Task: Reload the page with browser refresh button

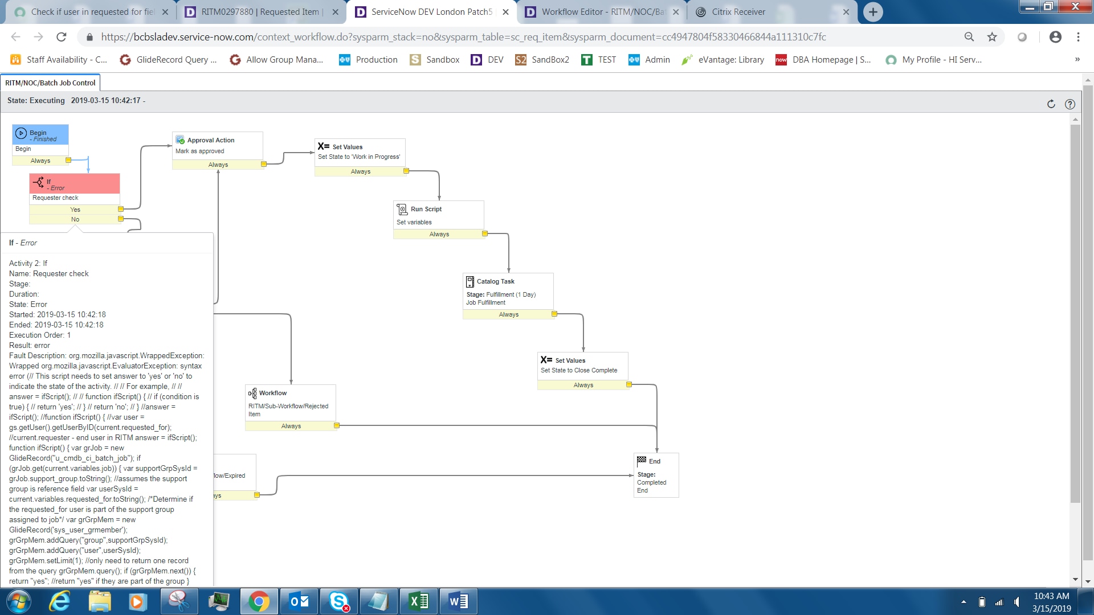Action: [x=62, y=37]
